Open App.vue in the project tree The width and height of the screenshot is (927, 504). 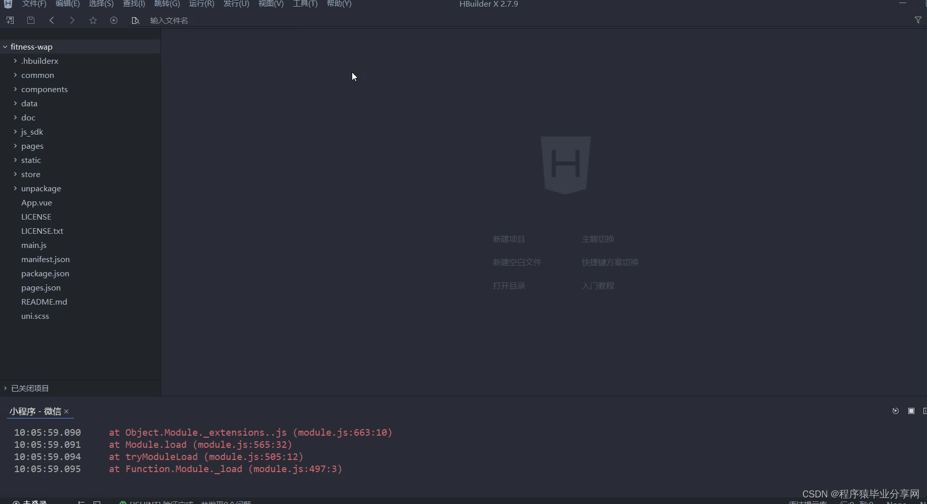click(36, 202)
